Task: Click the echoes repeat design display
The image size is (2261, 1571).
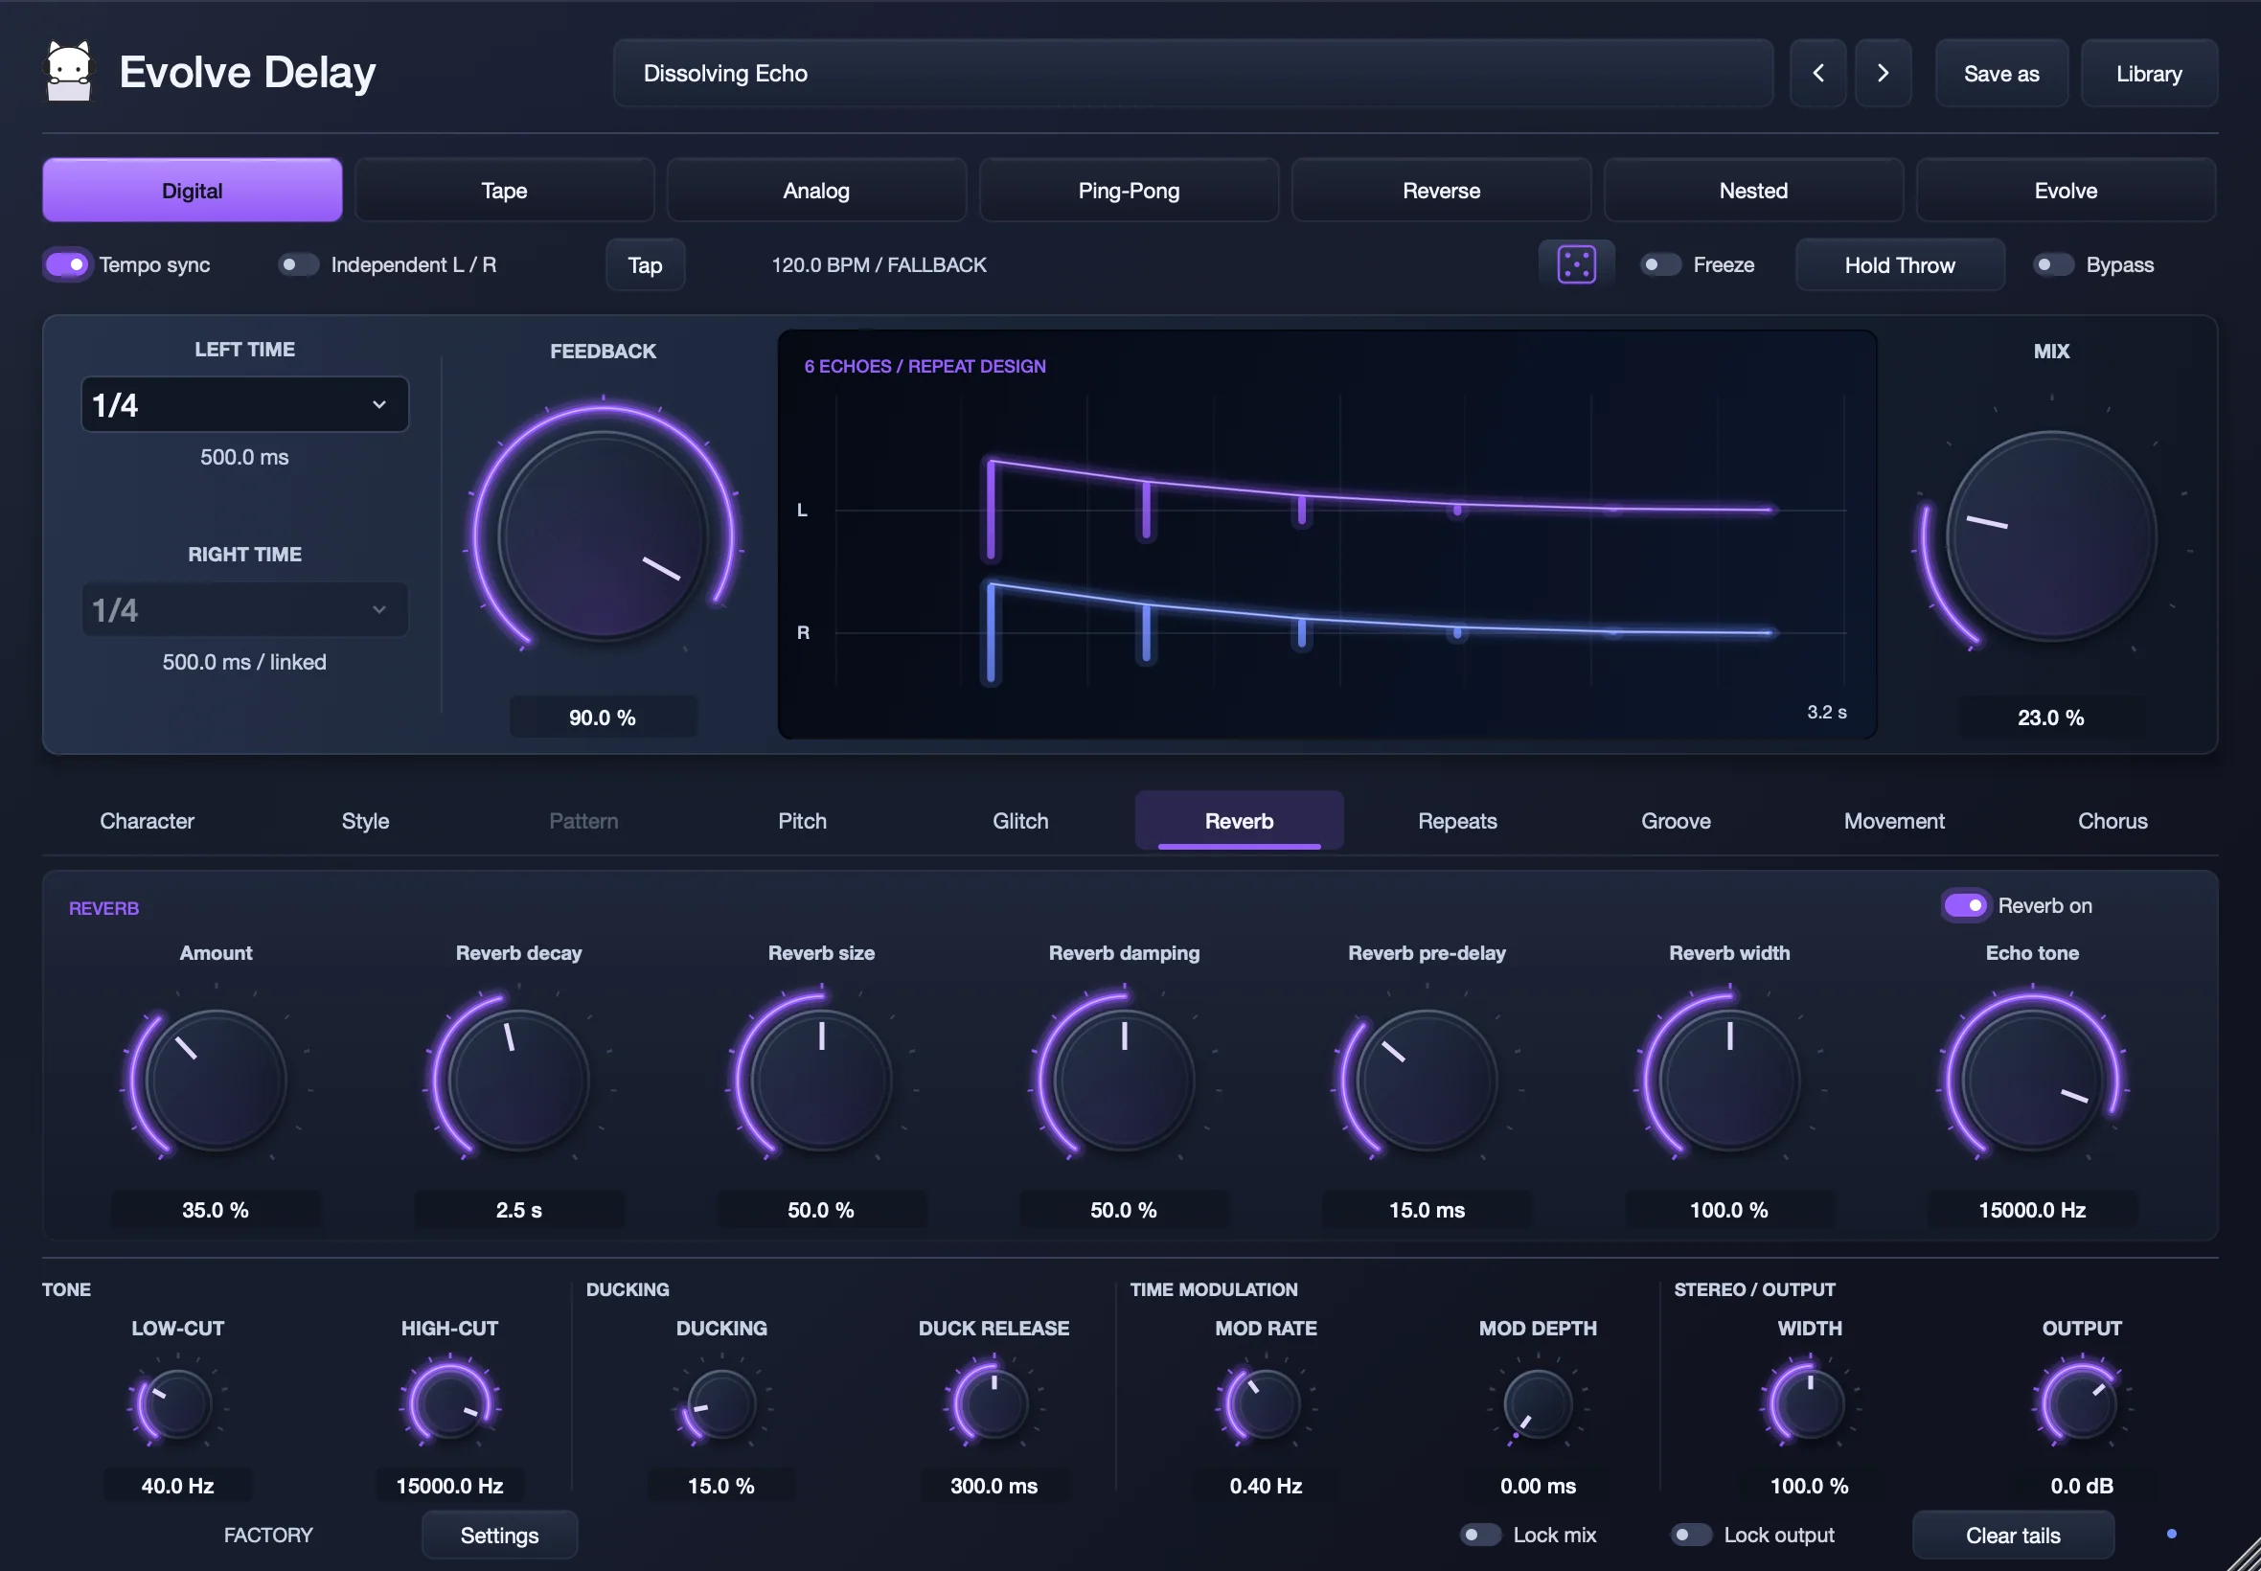Action: click(x=1326, y=535)
